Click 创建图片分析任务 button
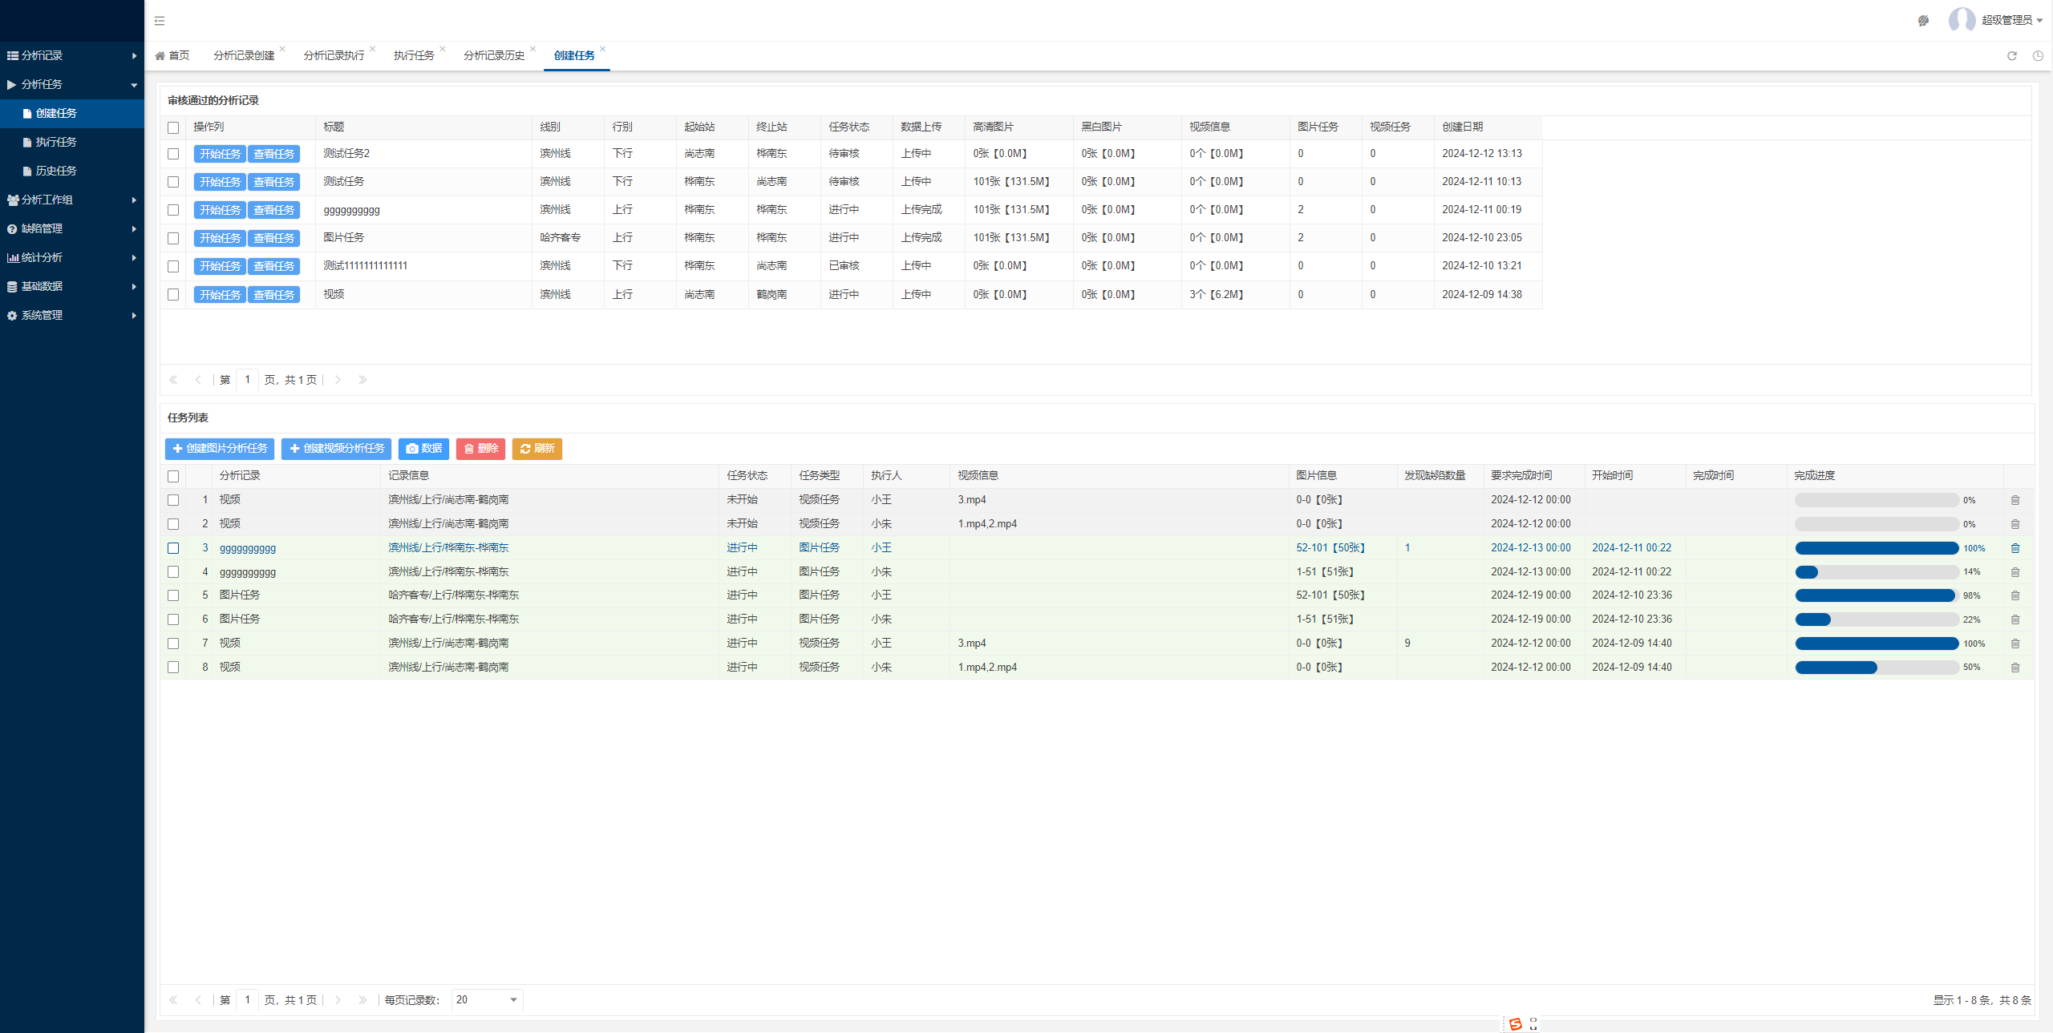The image size is (2053, 1033). [220, 449]
